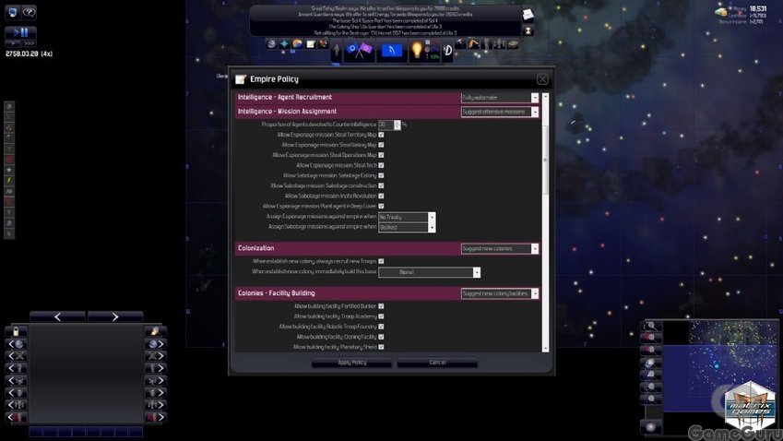Toggle Allow Espionage mission Steal Territory Map
Viewport: 783px width, 441px height.
[x=381, y=135]
